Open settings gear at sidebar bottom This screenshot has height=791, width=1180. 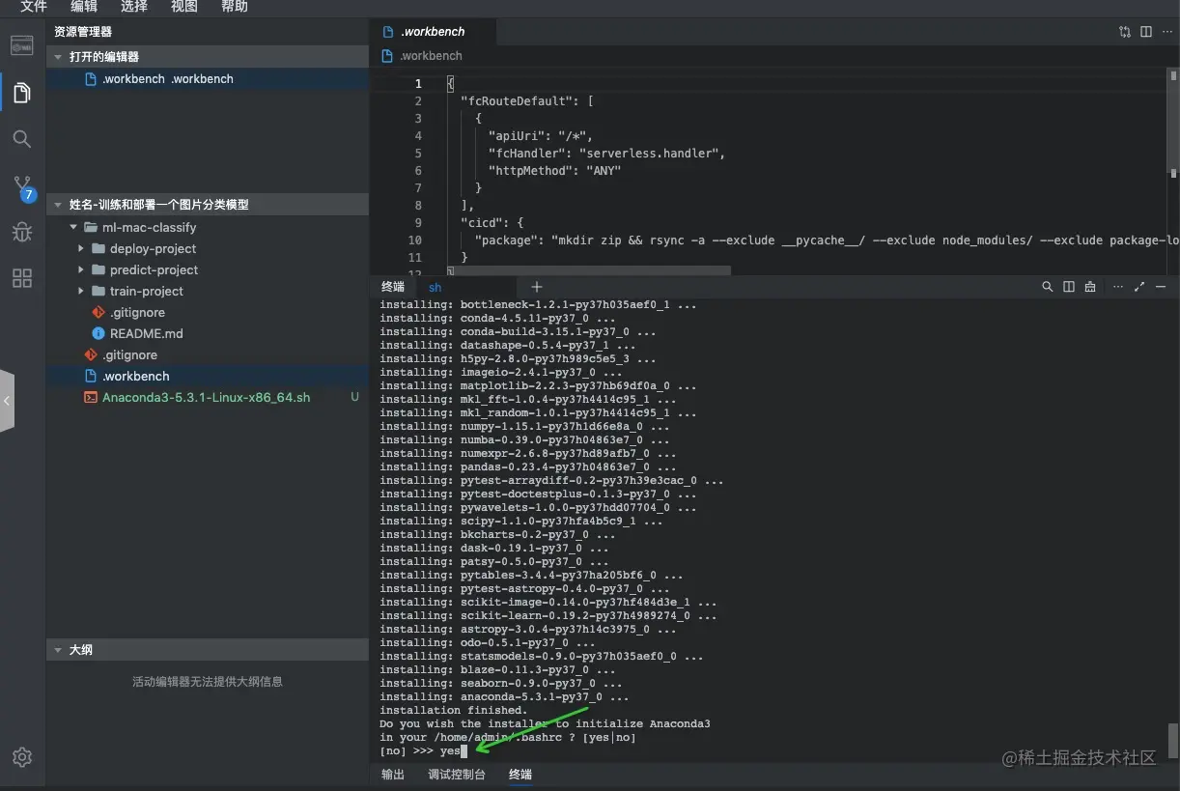tap(22, 756)
